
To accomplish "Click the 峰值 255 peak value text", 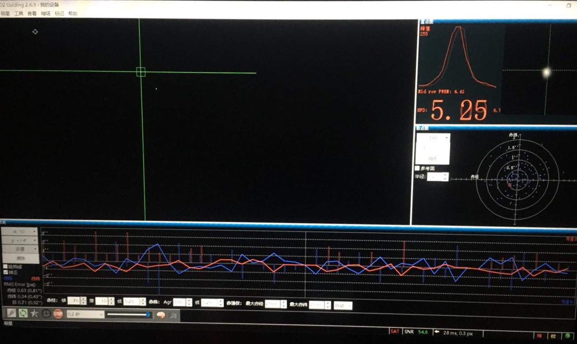I will tap(425, 31).
